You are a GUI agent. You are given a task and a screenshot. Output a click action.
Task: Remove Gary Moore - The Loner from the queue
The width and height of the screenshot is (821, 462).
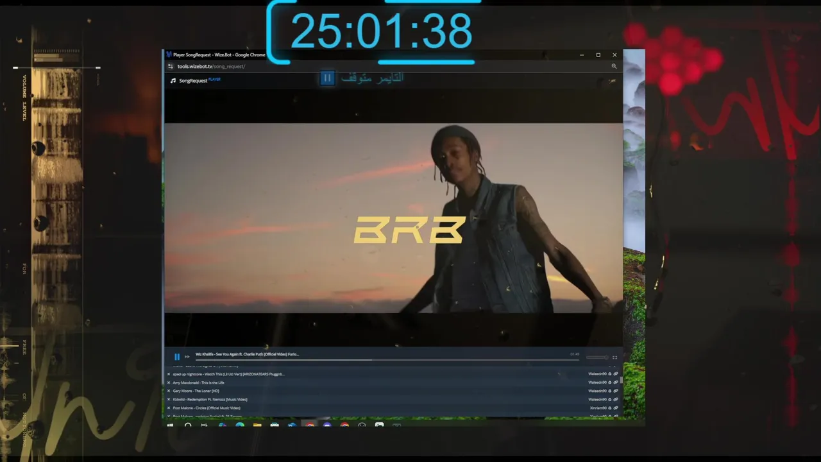click(x=169, y=391)
